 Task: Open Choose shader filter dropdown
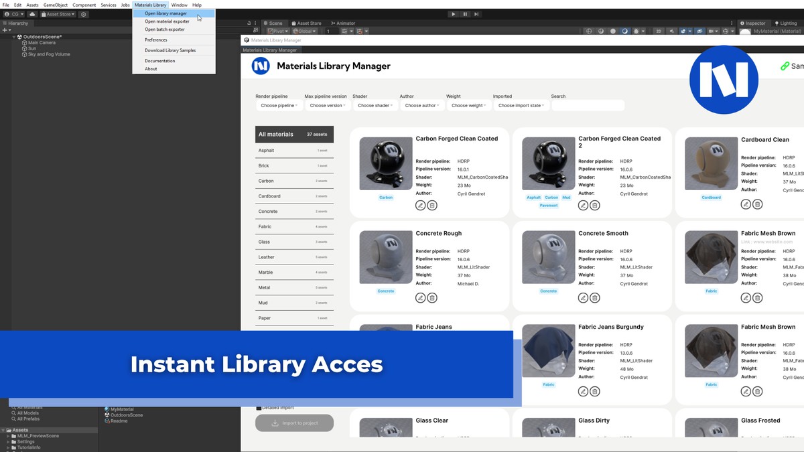[375, 105]
